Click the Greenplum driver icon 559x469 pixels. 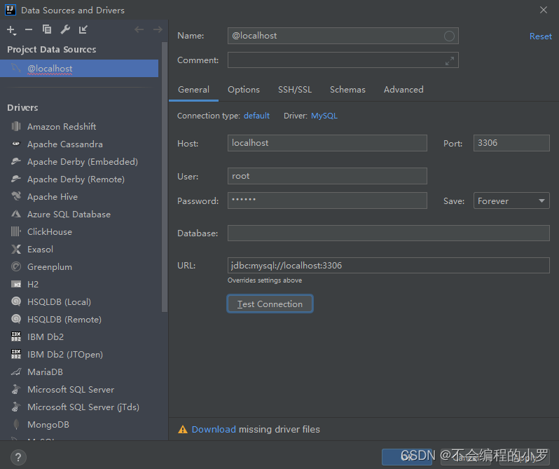[x=15, y=266]
